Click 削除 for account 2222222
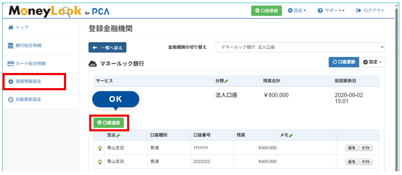 click(x=365, y=162)
